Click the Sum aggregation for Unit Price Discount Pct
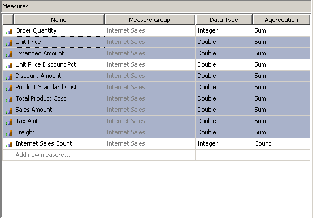The height and width of the screenshot is (218, 313). (x=281, y=64)
